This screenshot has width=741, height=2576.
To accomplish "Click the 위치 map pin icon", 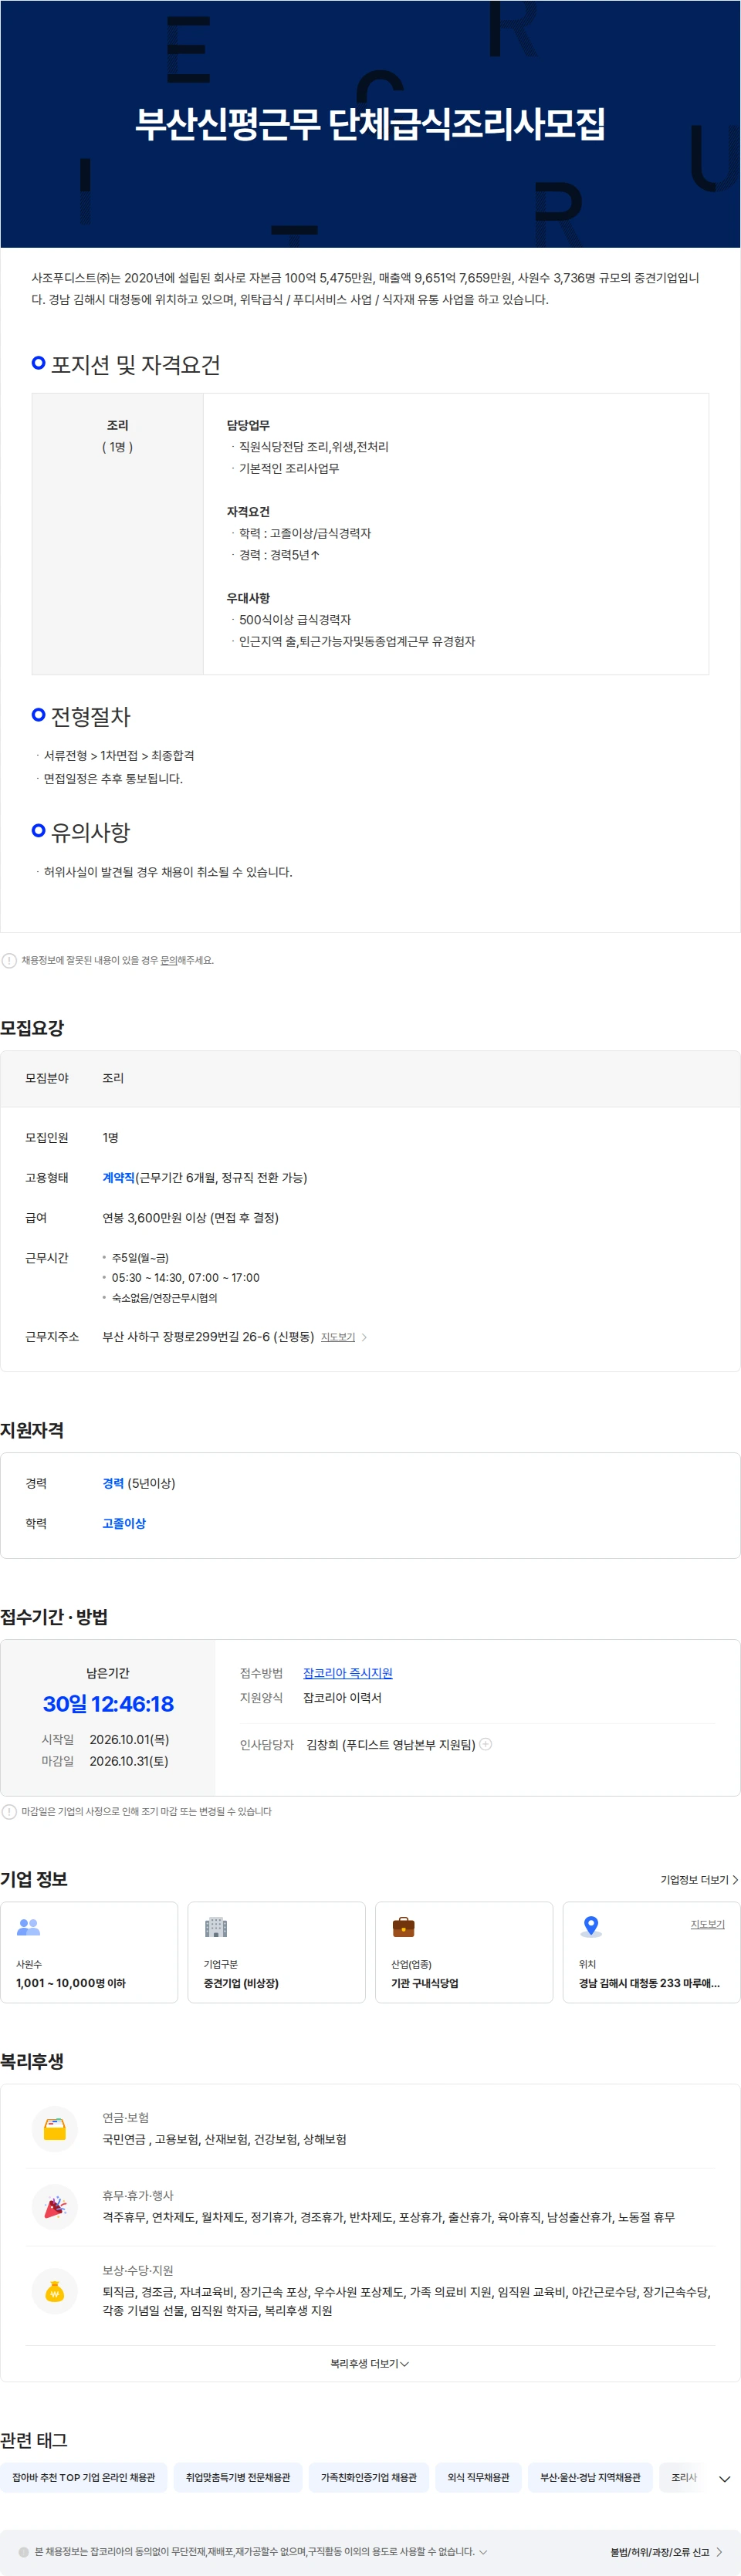I will tap(591, 1926).
